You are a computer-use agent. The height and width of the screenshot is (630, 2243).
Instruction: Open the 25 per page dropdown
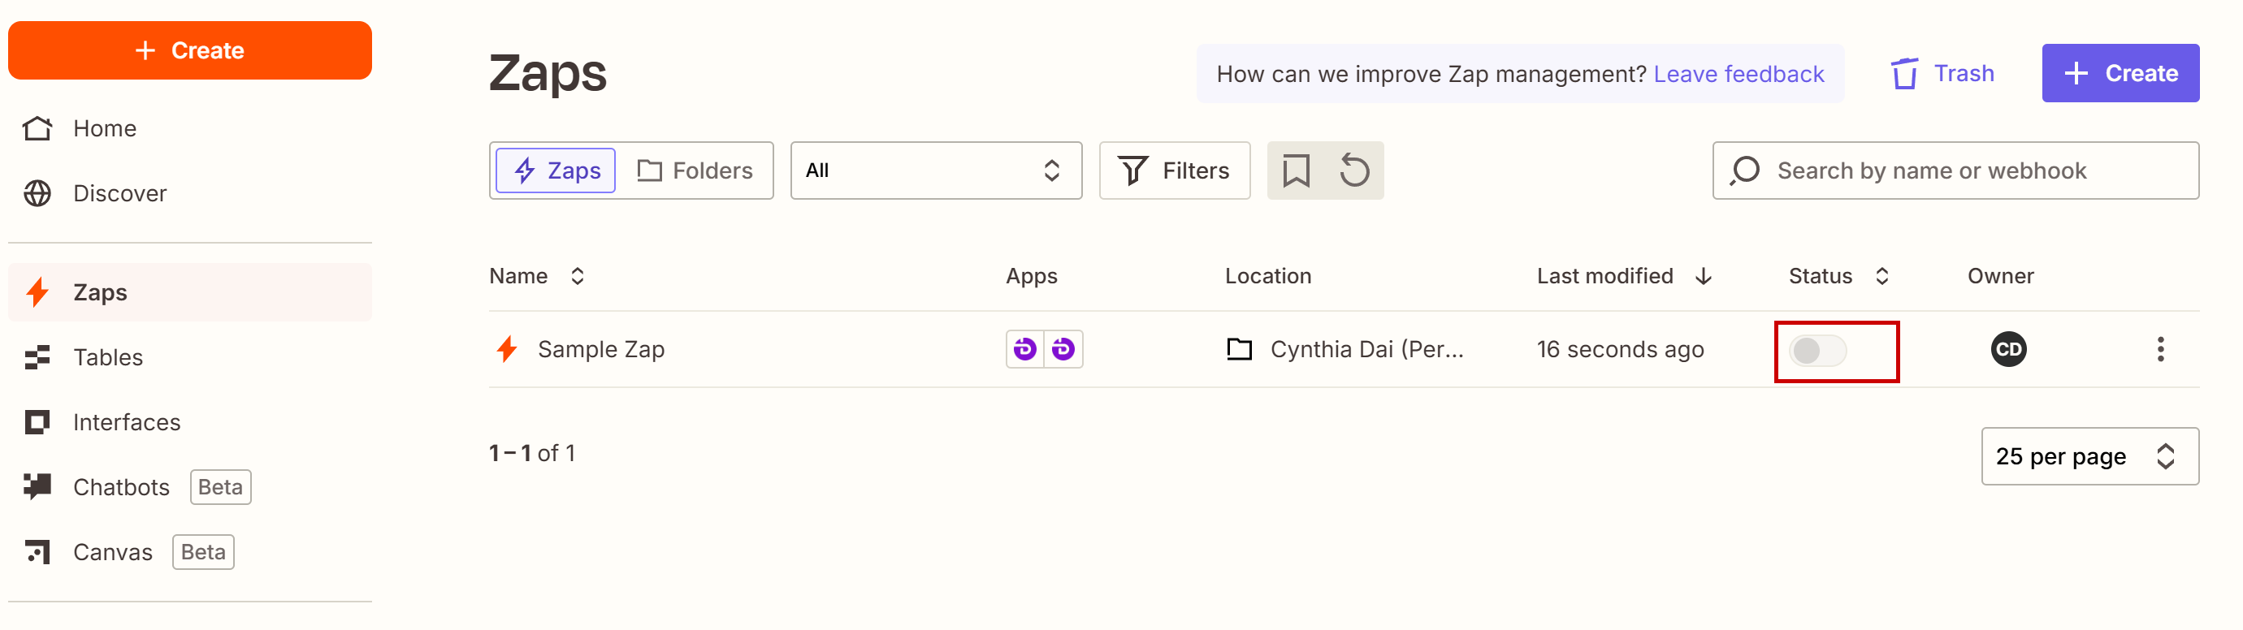click(x=2089, y=456)
